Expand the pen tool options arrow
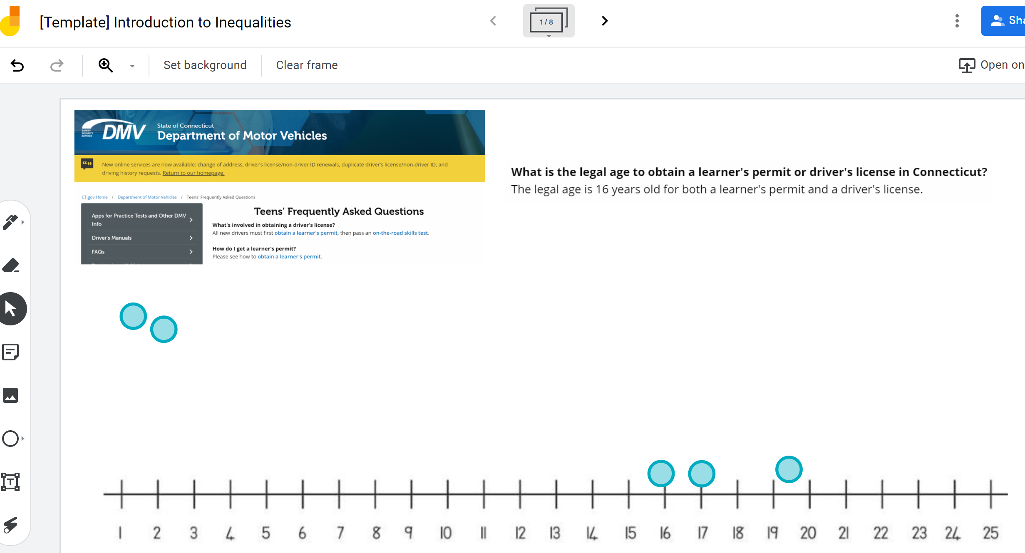 tap(23, 222)
